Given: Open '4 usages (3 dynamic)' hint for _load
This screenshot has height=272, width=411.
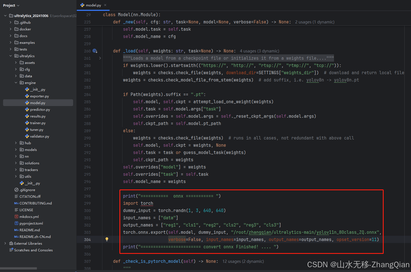Looking at the screenshot, I should pos(259,51).
